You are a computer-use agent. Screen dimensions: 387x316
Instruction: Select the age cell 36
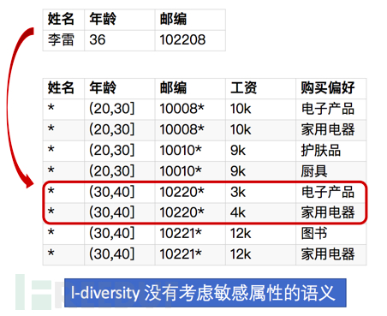(x=120, y=40)
